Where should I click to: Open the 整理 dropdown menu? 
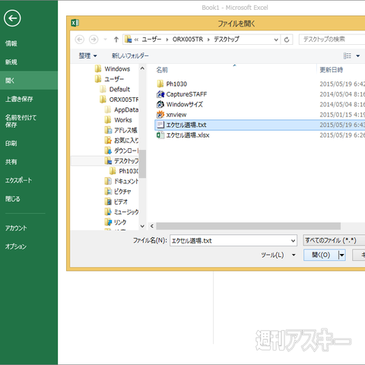pos(87,56)
